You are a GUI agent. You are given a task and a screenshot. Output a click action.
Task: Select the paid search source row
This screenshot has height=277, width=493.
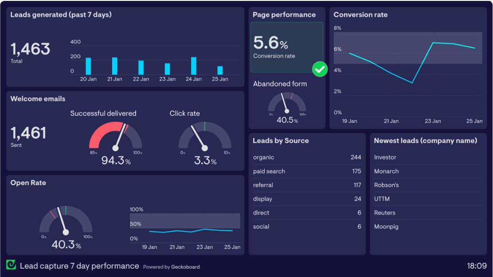click(307, 171)
